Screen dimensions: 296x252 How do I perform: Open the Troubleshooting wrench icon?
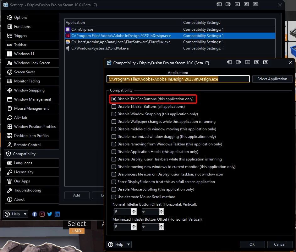[10, 190]
